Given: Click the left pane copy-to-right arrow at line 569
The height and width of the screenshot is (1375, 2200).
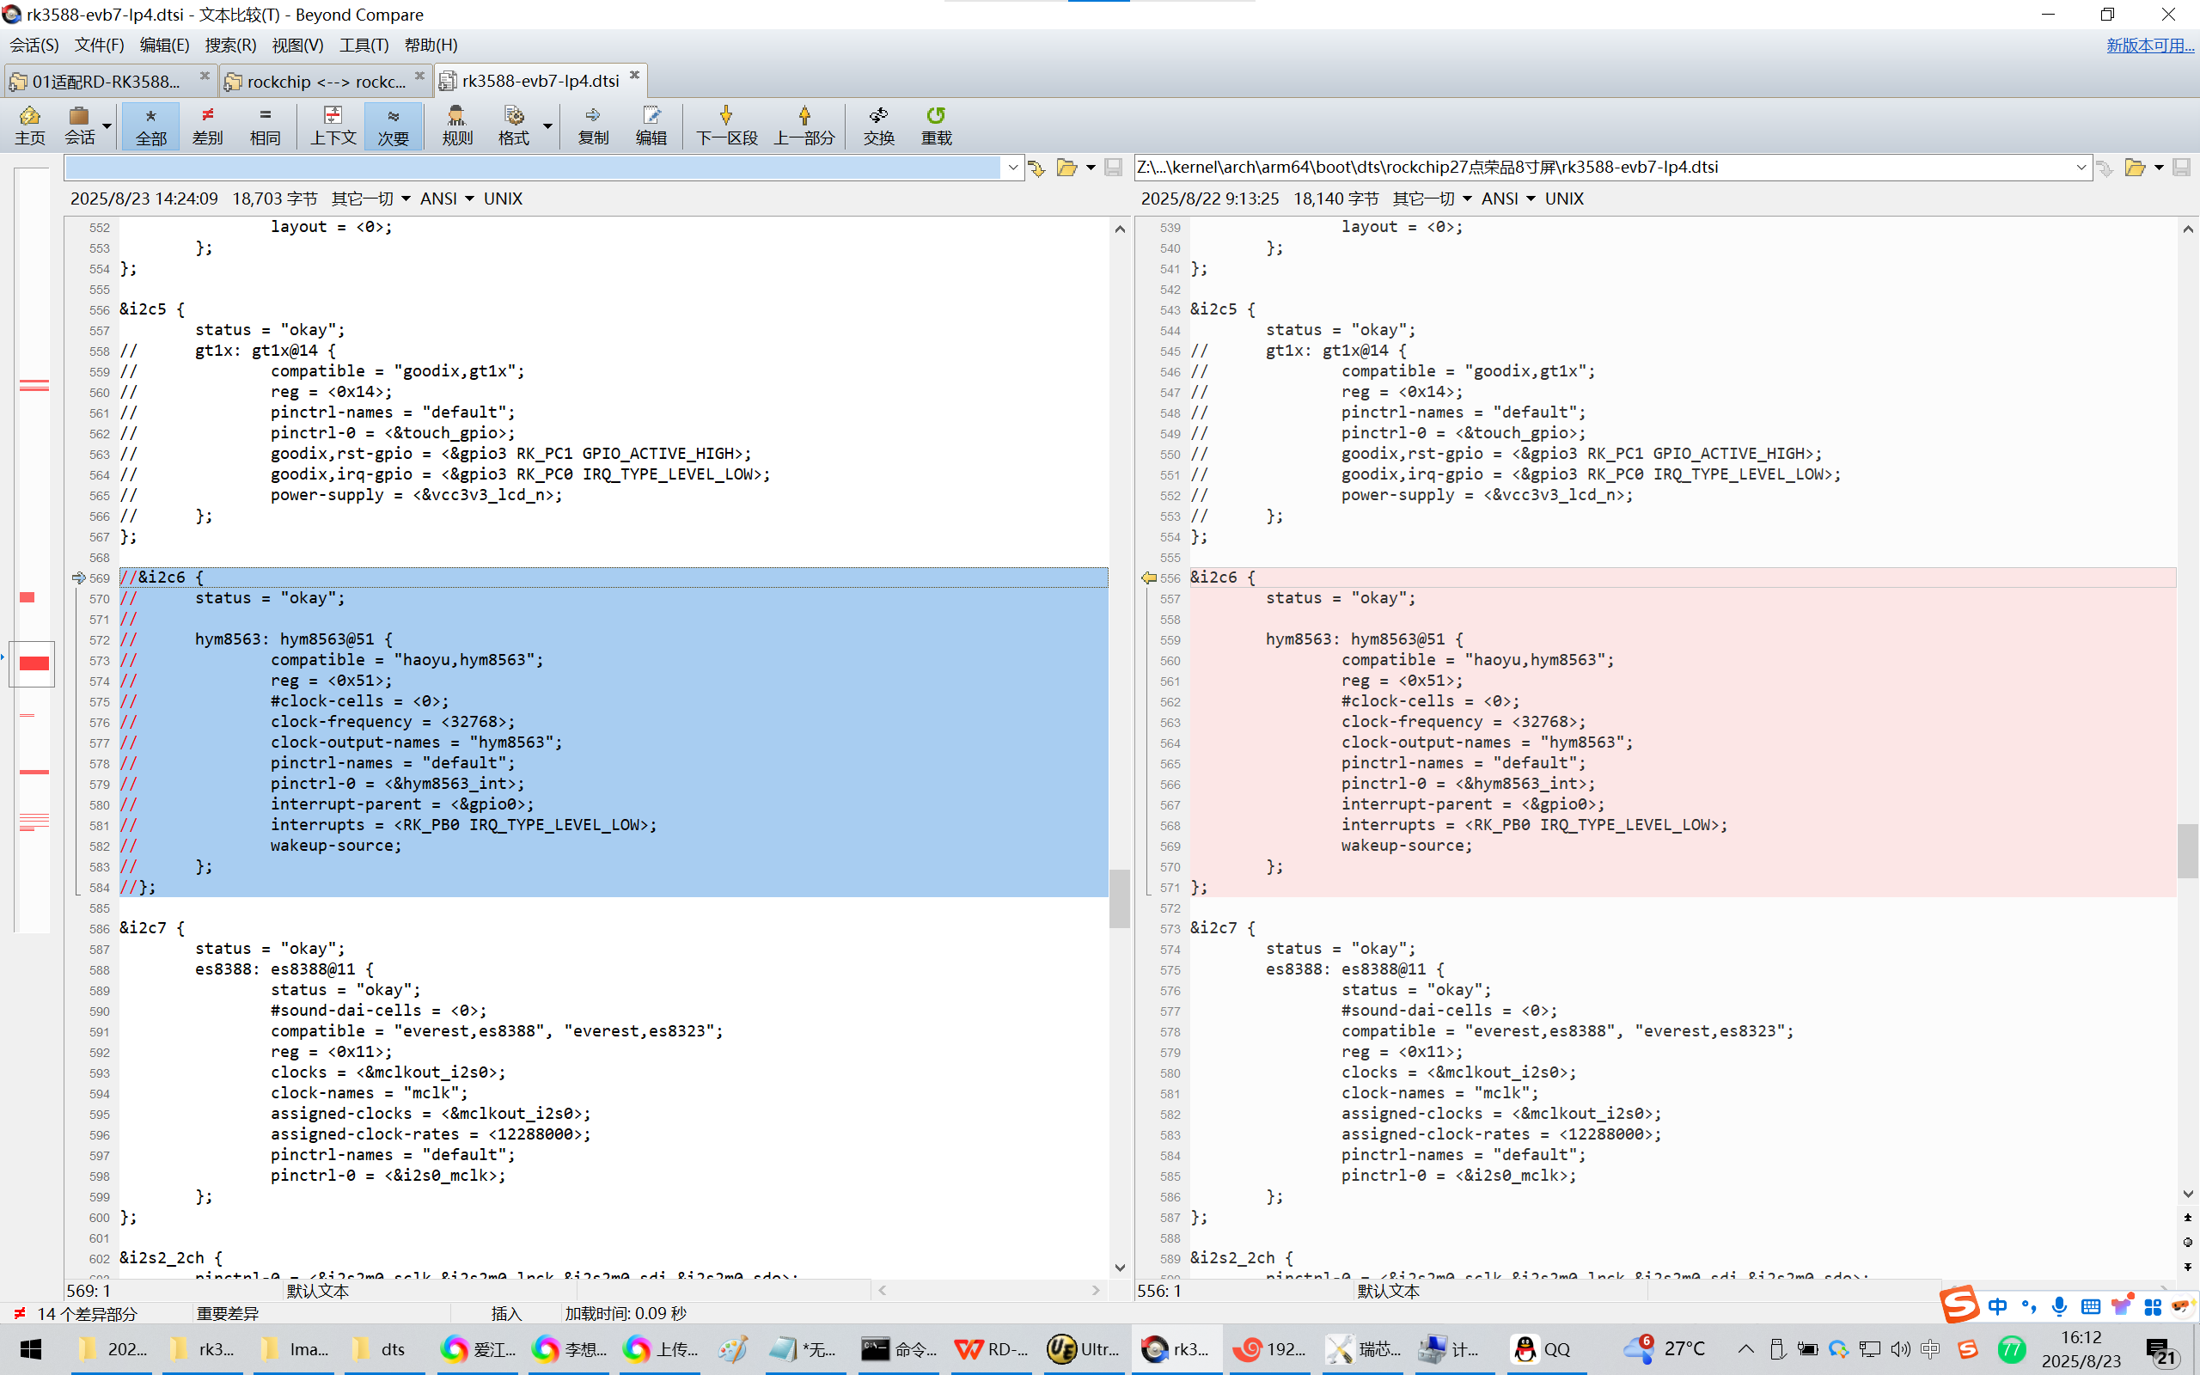Looking at the screenshot, I should coord(78,577).
